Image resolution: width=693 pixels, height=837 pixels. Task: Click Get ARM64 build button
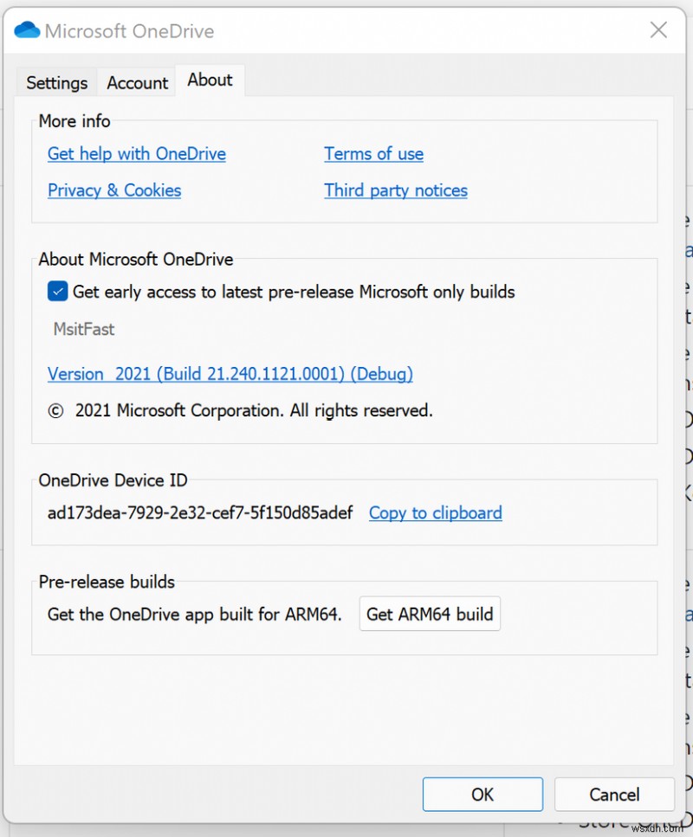[430, 614]
